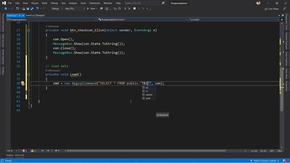Click Add to Source Control button
The width and height of the screenshot is (290, 163).
tap(265, 161)
